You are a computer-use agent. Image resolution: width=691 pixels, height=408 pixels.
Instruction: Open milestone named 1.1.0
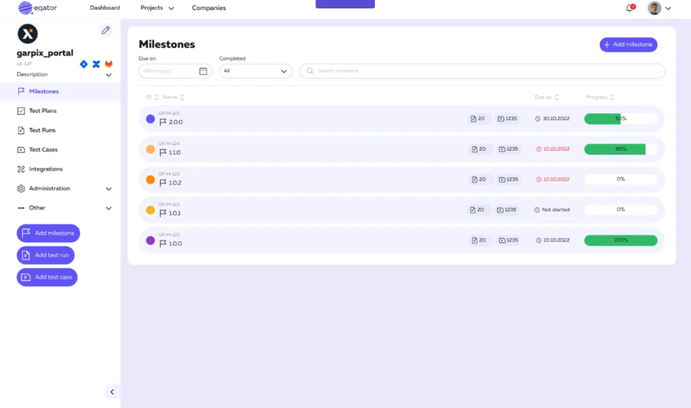coord(170,152)
